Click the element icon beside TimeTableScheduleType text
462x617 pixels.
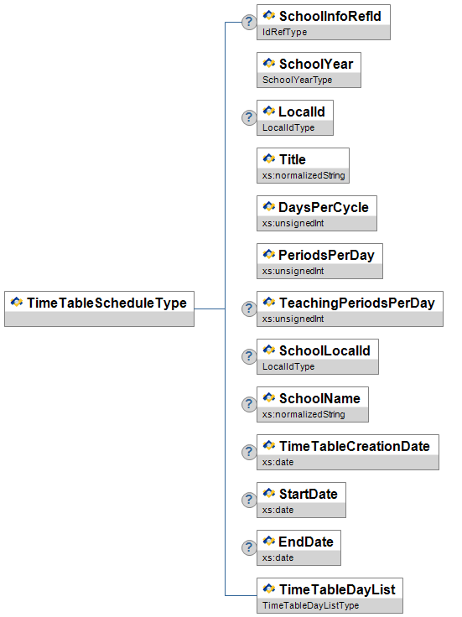(17, 302)
